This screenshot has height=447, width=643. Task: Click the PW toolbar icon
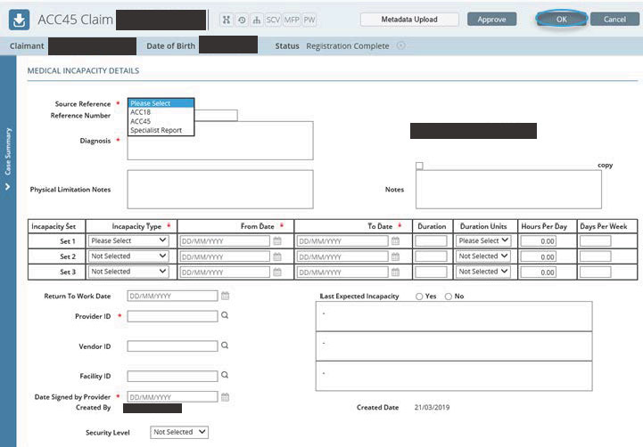(309, 19)
